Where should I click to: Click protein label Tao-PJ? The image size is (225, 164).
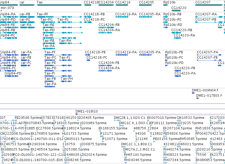(x=65, y=58)
